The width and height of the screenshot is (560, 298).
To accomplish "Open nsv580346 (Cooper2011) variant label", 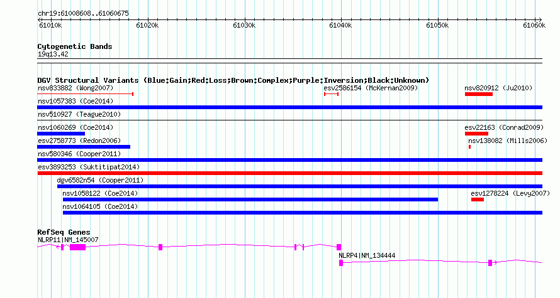I will click(79, 154).
